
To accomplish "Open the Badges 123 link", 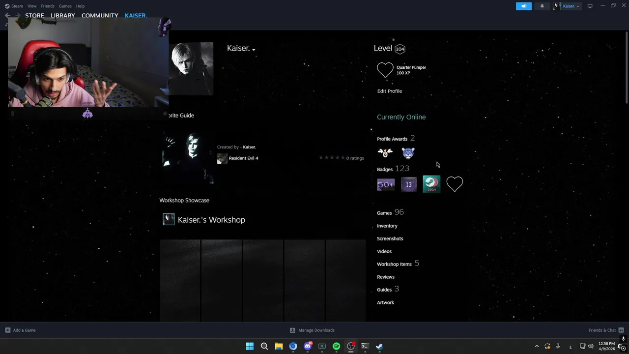I will tap(393, 169).
